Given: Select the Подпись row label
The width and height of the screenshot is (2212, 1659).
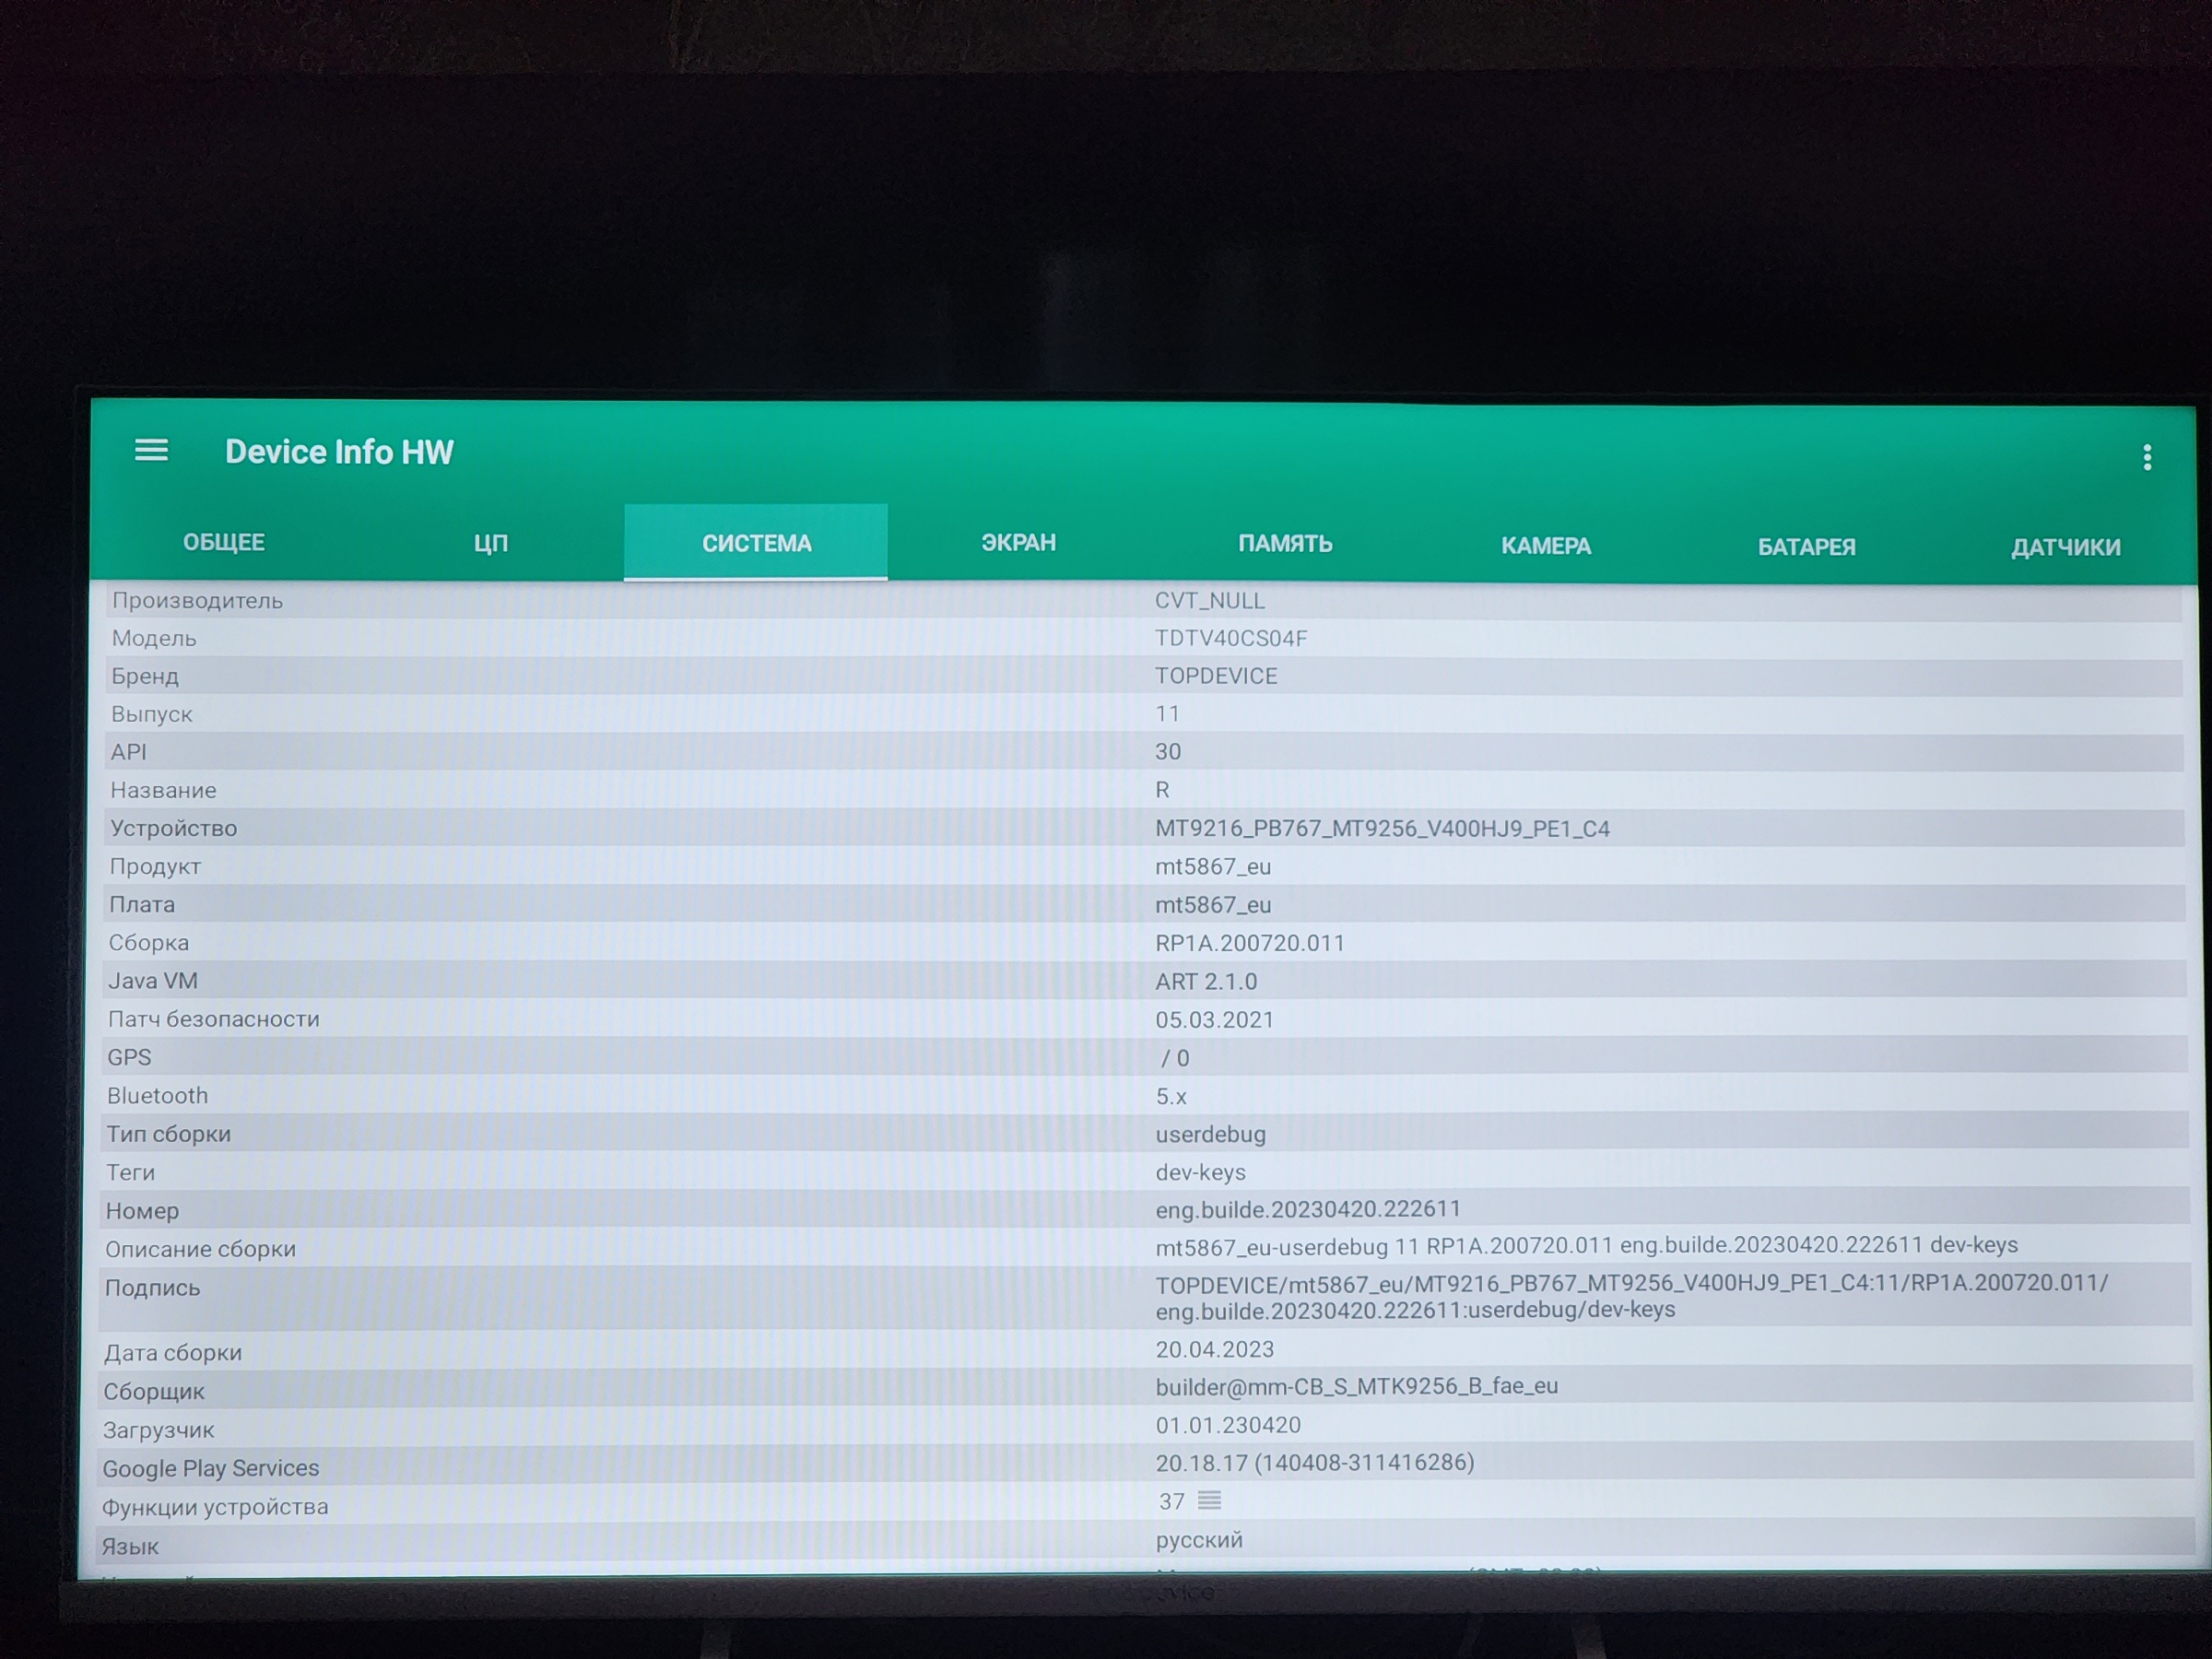Looking at the screenshot, I should tap(152, 1288).
